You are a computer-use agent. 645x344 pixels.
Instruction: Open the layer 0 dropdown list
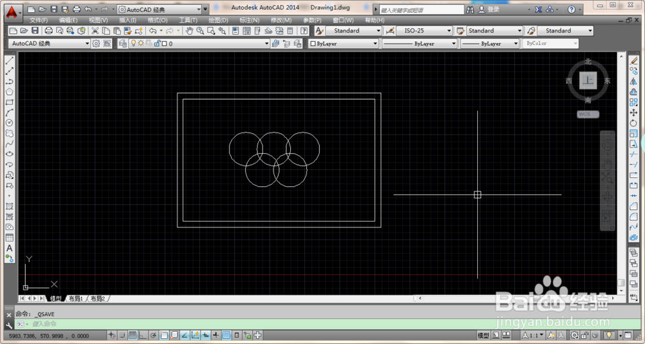pos(199,44)
